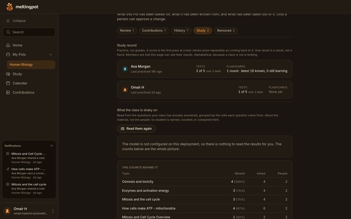Click How cells make ATP - mitochondria topic
The width and height of the screenshot is (351, 219).
coord(148,208)
